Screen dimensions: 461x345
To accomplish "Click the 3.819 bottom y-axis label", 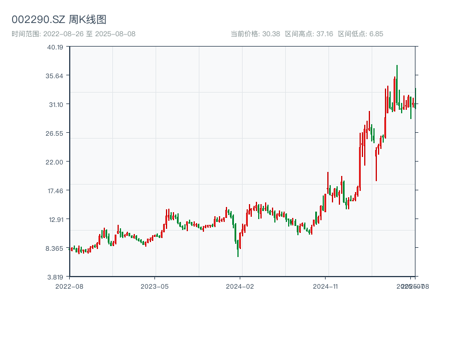I will coord(55,277).
